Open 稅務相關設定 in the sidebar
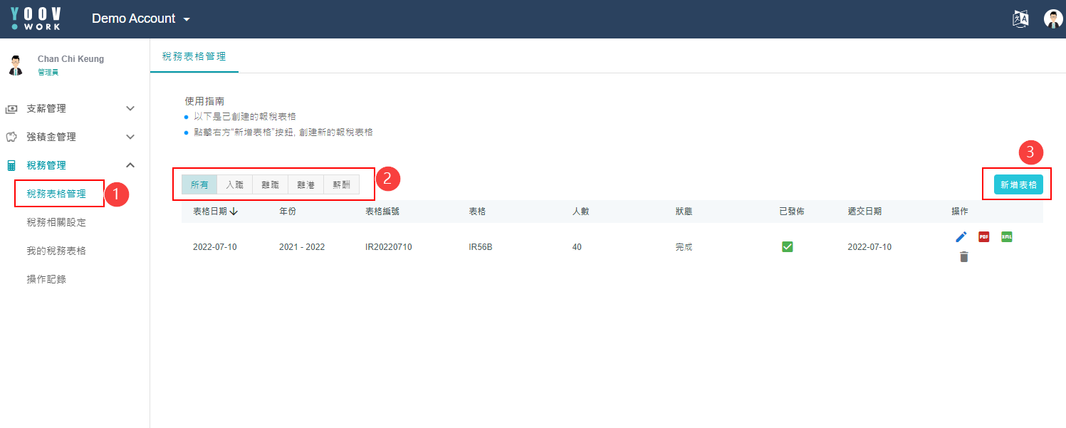Viewport: 1066px width, 428px height. 56,222
